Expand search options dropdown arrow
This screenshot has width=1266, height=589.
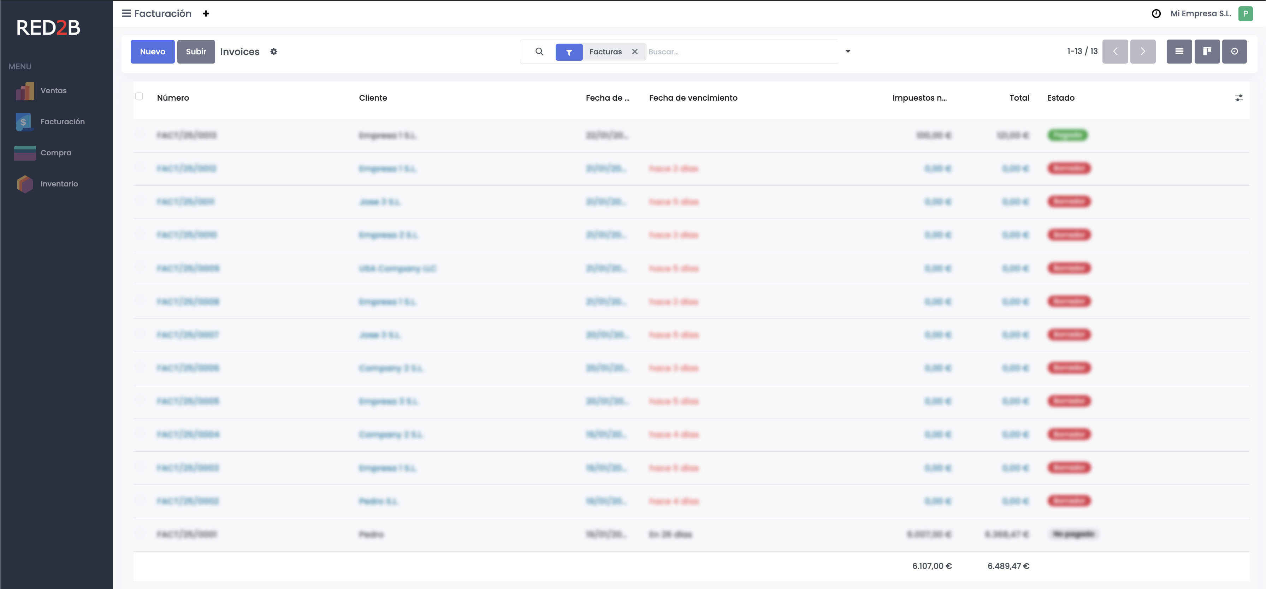click(x=847, y=51)
